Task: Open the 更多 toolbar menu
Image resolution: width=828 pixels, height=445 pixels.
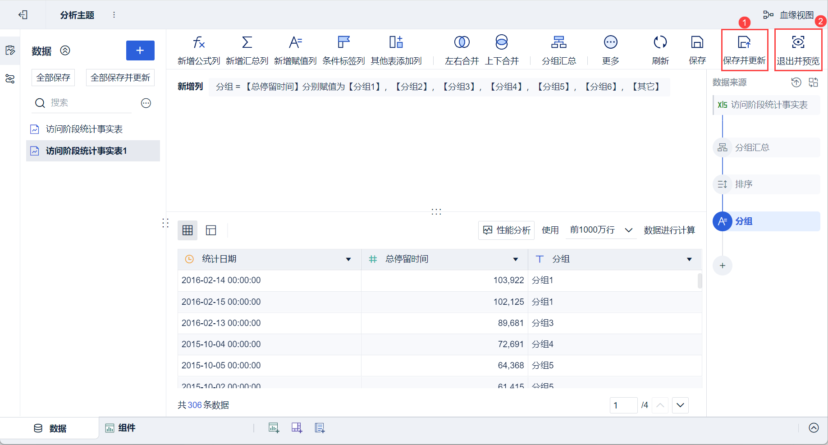Action: (x=611, y=50)
